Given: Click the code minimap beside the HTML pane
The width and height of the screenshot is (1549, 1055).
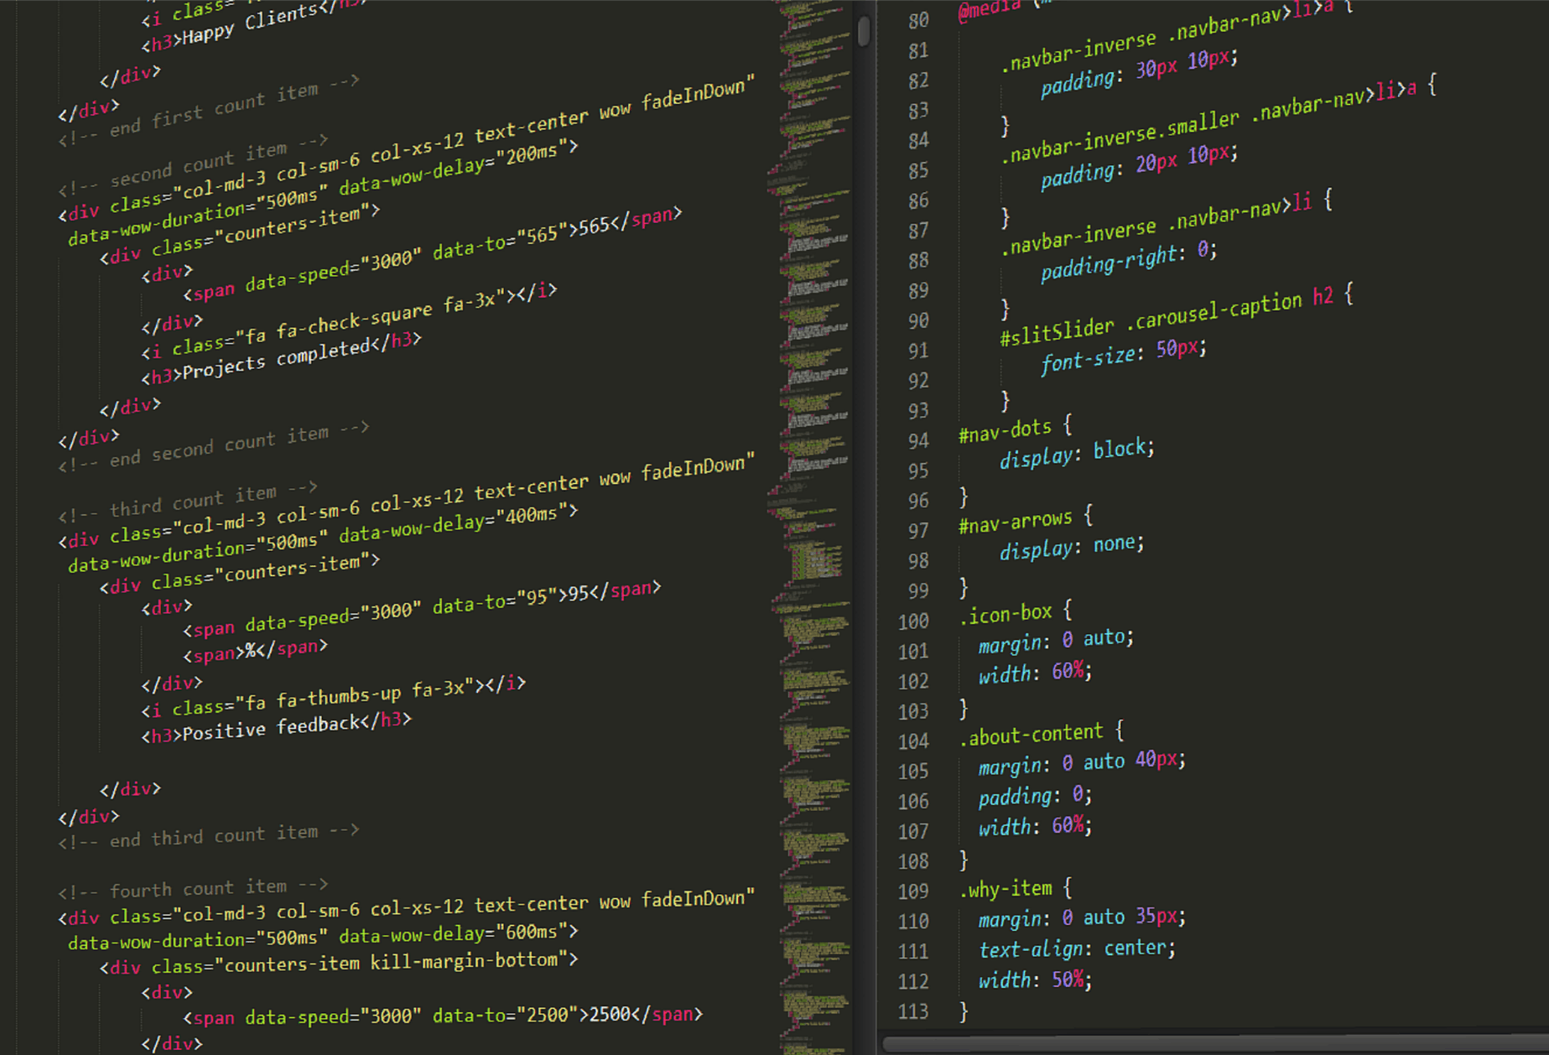Looking at the screenshot, I should (x=813, y=527).
